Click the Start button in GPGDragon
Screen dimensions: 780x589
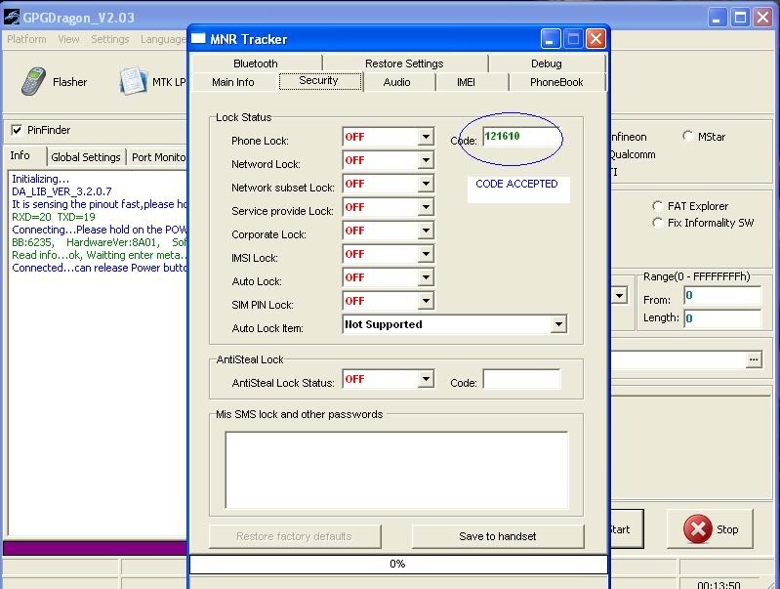click(627, 528)
